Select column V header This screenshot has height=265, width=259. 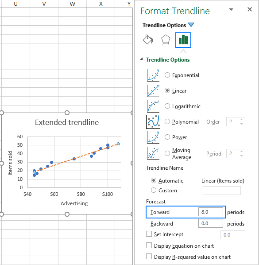coord(44,4)
